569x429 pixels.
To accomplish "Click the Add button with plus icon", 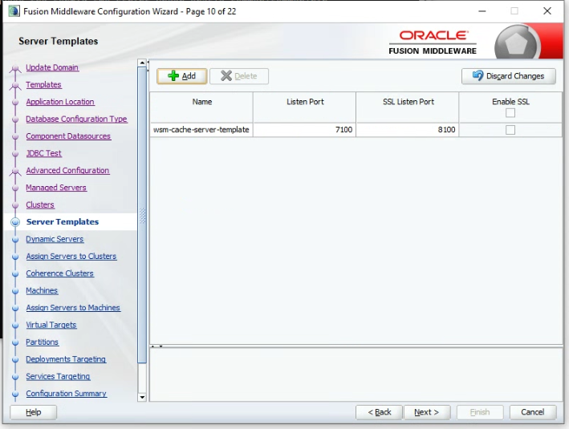I will pyautogui.click(x=182, y=76).
